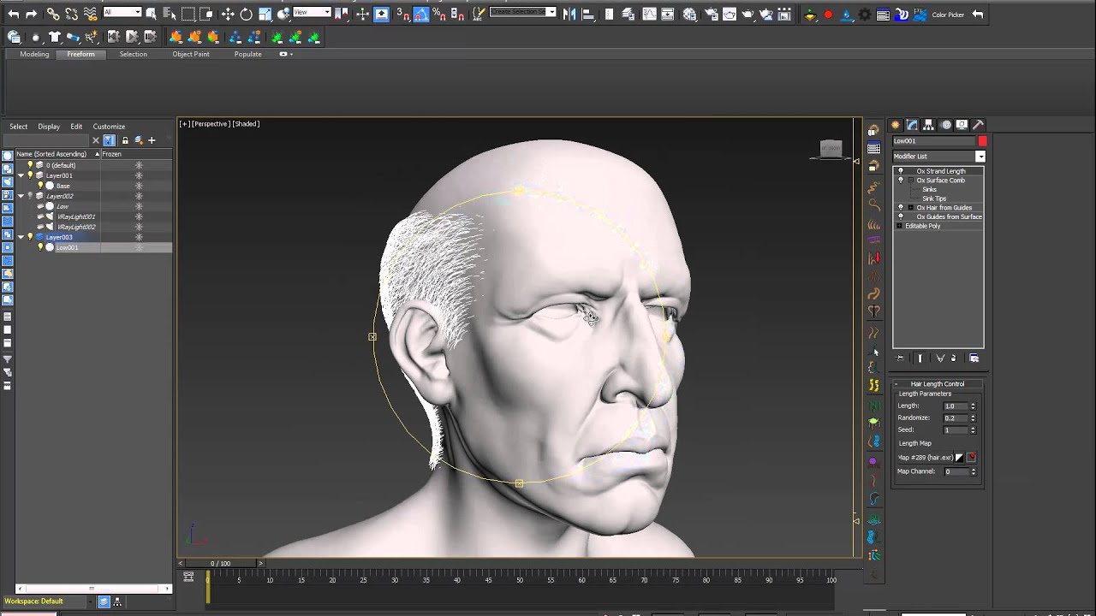The image size is (1096, 616).
Task: Activate the Select and Rotate tool
Action: point(246,15)
